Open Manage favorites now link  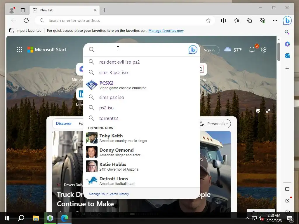(x=166, y=30)
